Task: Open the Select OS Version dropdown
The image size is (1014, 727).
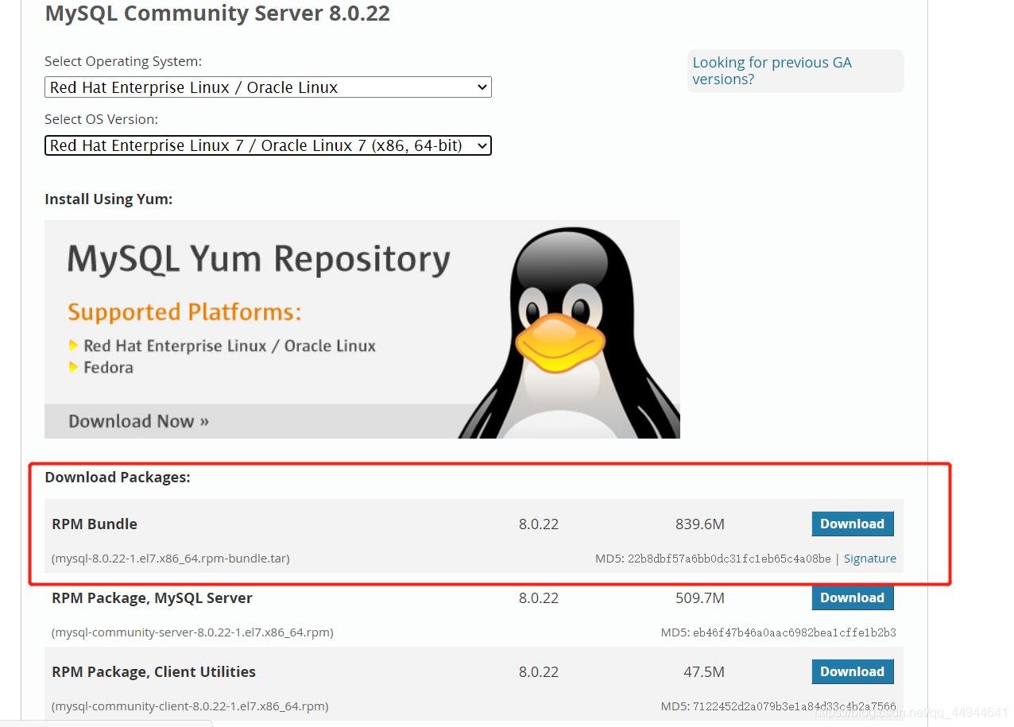Action: tap(268, 145)
